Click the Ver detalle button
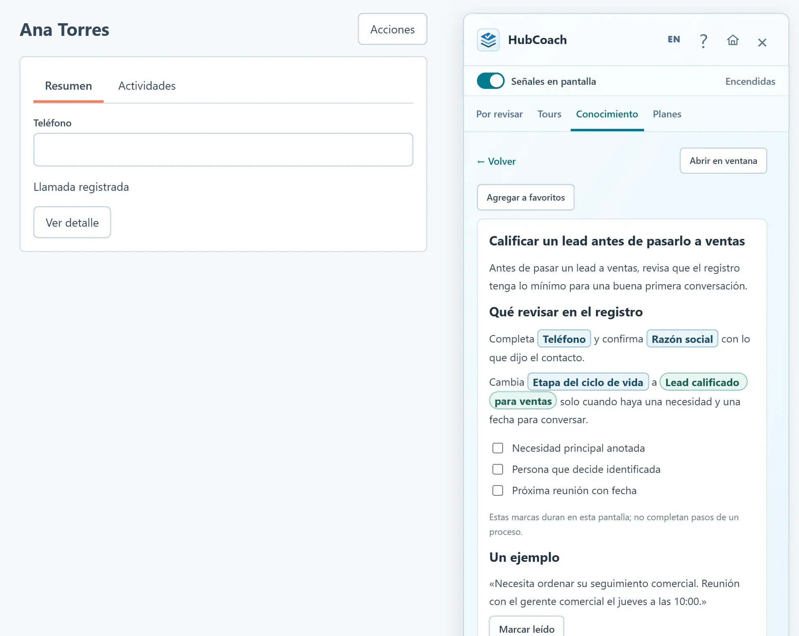Viewport: 799px width, 636px height. point(72,223)
